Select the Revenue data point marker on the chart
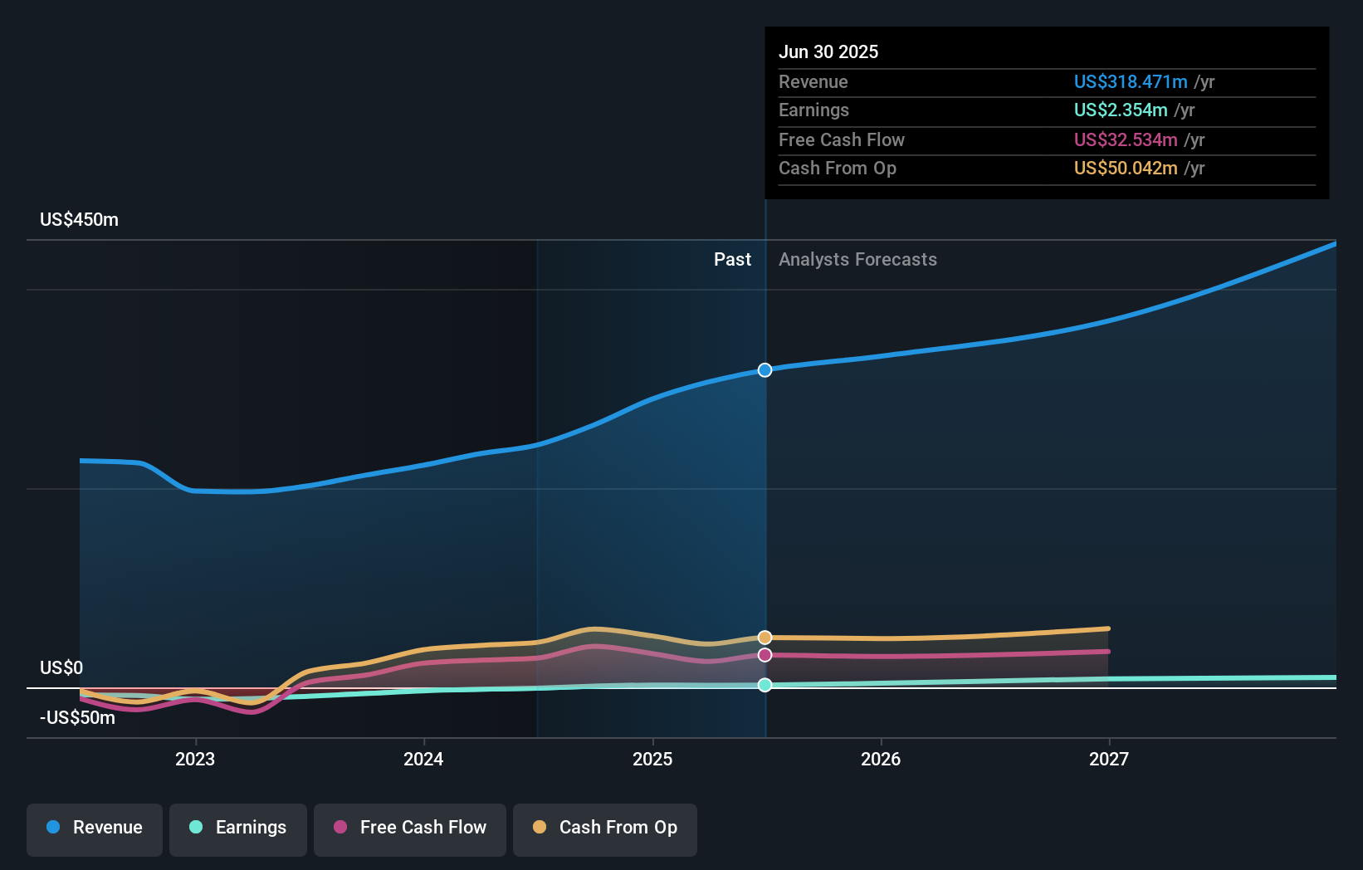 click(x=764, y=370)
